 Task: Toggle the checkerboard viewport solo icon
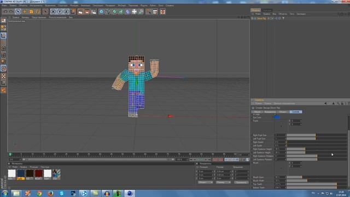pos(3,76)
